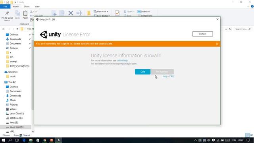Open the Open dropdown in ribbon

[129, 12]
